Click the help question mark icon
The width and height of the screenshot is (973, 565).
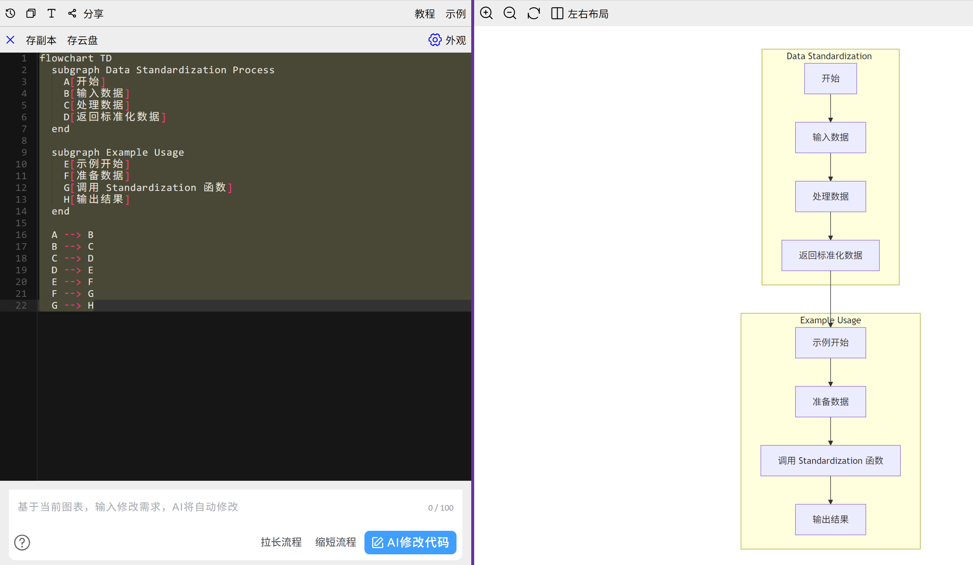point(22,542)
